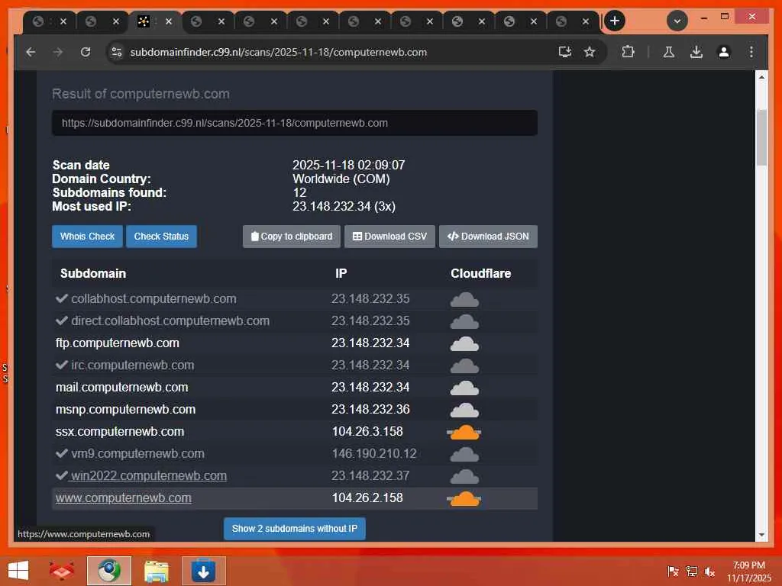Open the Windows Start button

[x=18, y=571]
